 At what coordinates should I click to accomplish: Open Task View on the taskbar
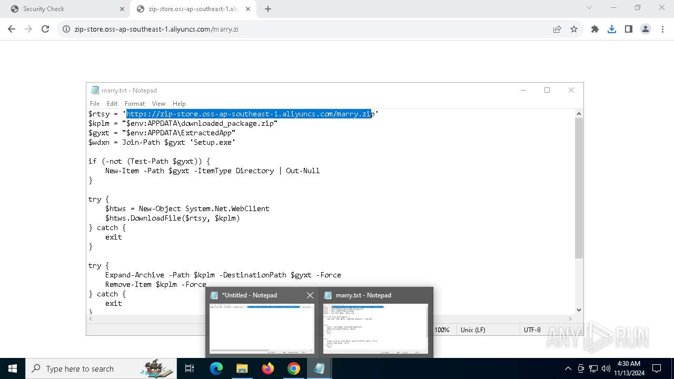click(190, 368)
